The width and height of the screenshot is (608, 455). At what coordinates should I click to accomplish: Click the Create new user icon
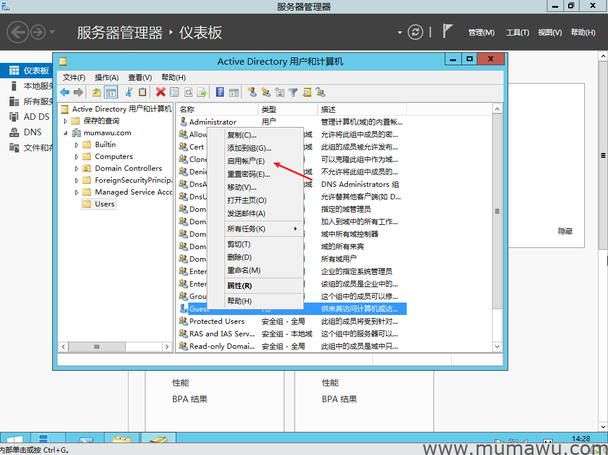252,92
